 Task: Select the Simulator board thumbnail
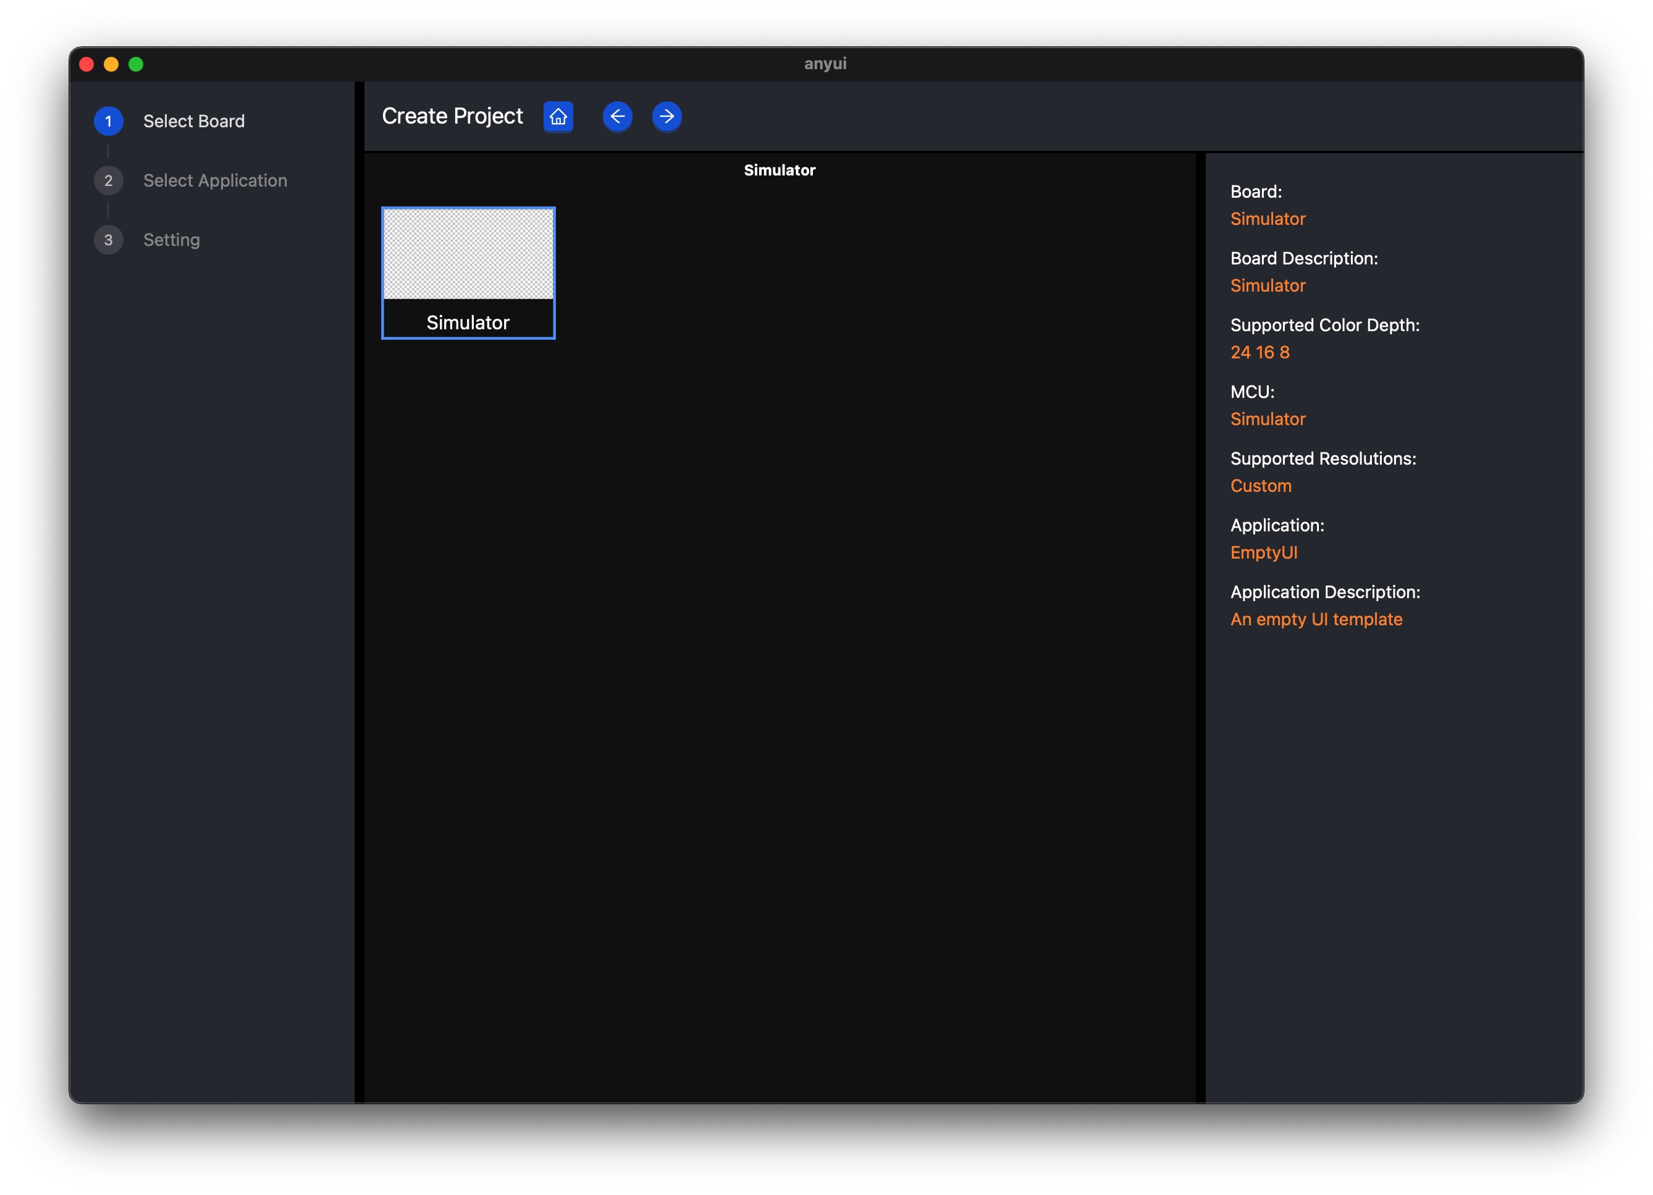tap(468, 254)
